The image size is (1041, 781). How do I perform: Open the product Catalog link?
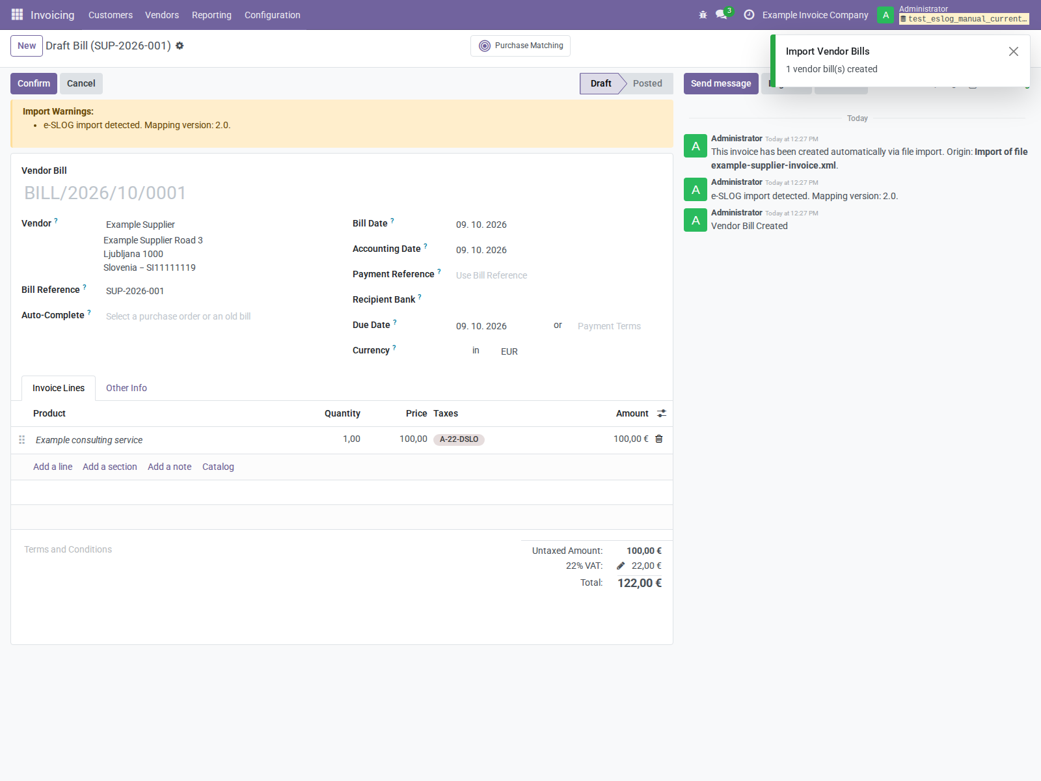(x=218, y=467)
